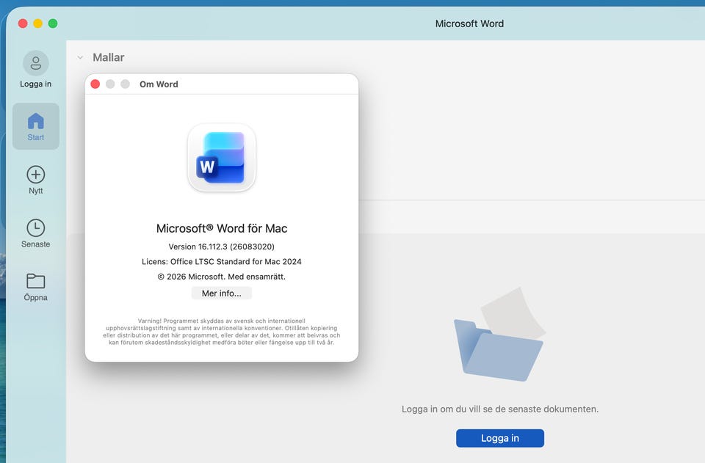Click the Mallar section heading
The width and height of the screenshot is (705, 463).
click(x=109, y=57)
